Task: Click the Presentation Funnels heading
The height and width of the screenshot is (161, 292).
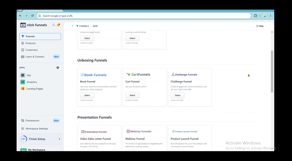Action: click(95, 117)
